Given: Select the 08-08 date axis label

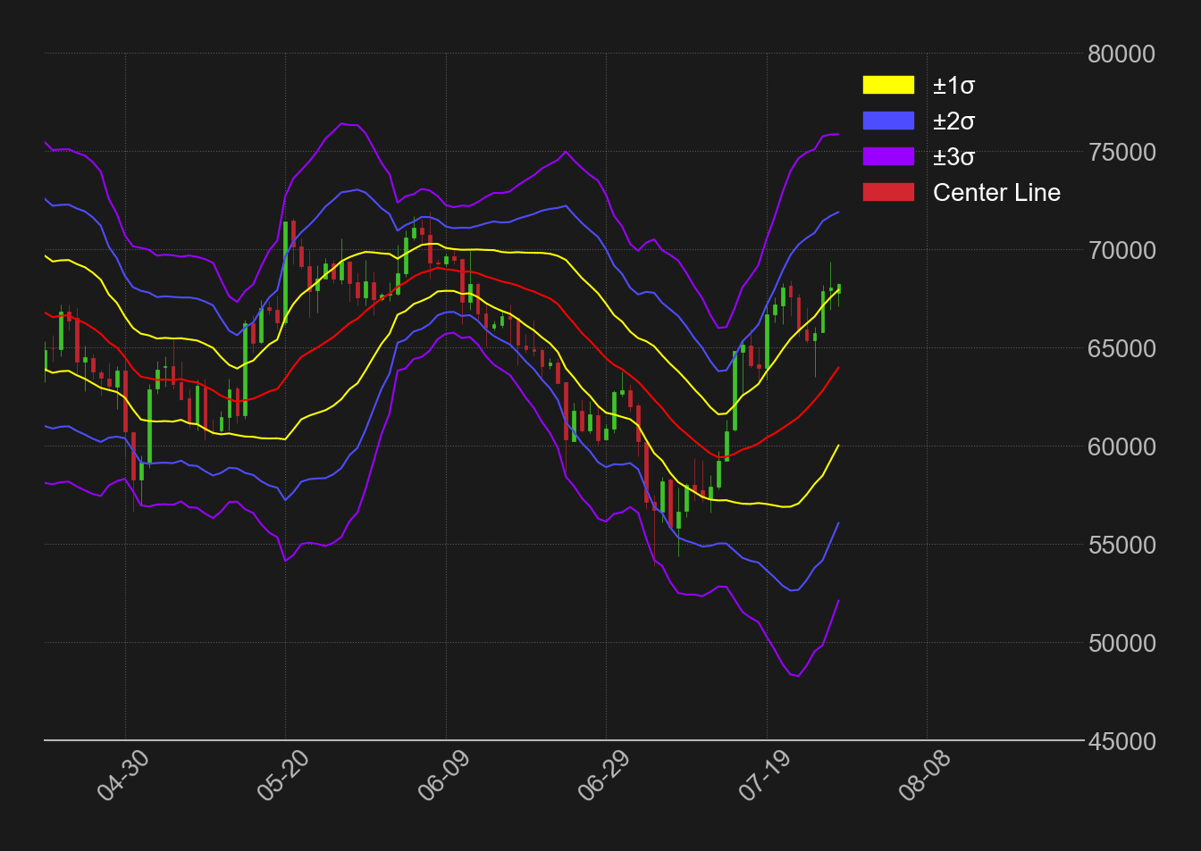Looking at the screenshot, I should pos(922,776).
